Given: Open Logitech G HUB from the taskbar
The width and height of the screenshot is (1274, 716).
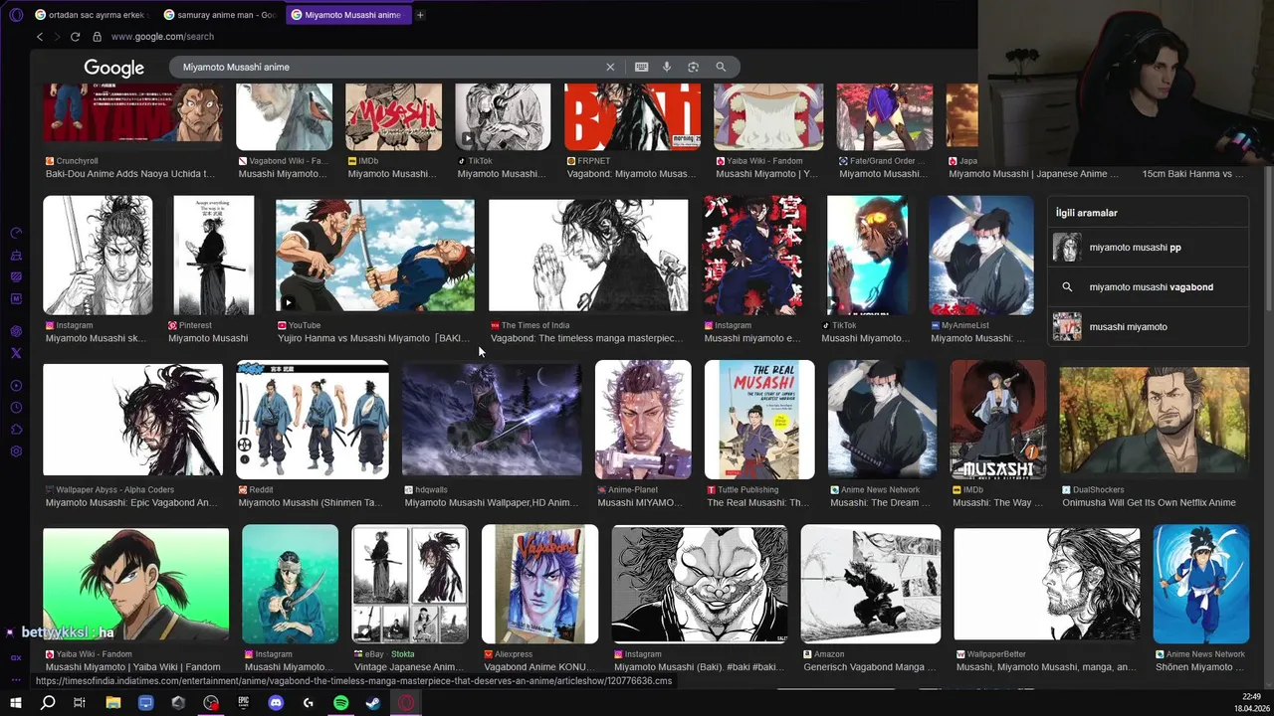Looking at the screenshot, I should (x=309, y=702).
